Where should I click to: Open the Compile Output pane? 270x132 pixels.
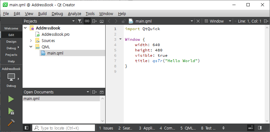(x=167, y=128)
